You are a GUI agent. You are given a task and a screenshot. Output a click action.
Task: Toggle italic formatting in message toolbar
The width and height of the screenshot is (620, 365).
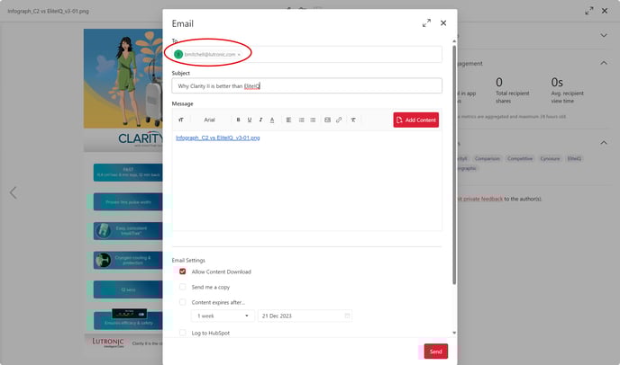[260, 120]
